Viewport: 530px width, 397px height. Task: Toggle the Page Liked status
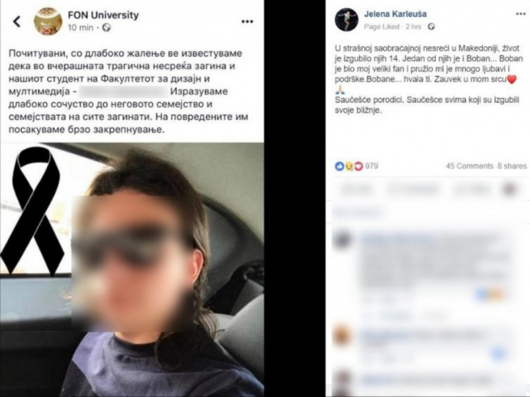[x=382, y=27]
